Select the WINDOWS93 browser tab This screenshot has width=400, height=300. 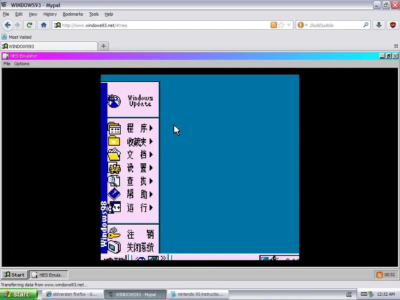click(x=49, y=46)
